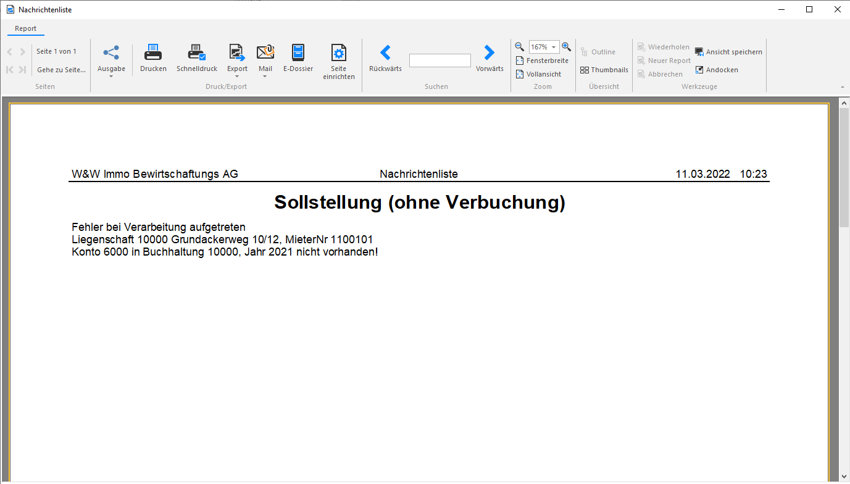This screenshot has height=484, width=850.
Task: Click the scrollbar down arrow
Action: (x=844, y=477)
